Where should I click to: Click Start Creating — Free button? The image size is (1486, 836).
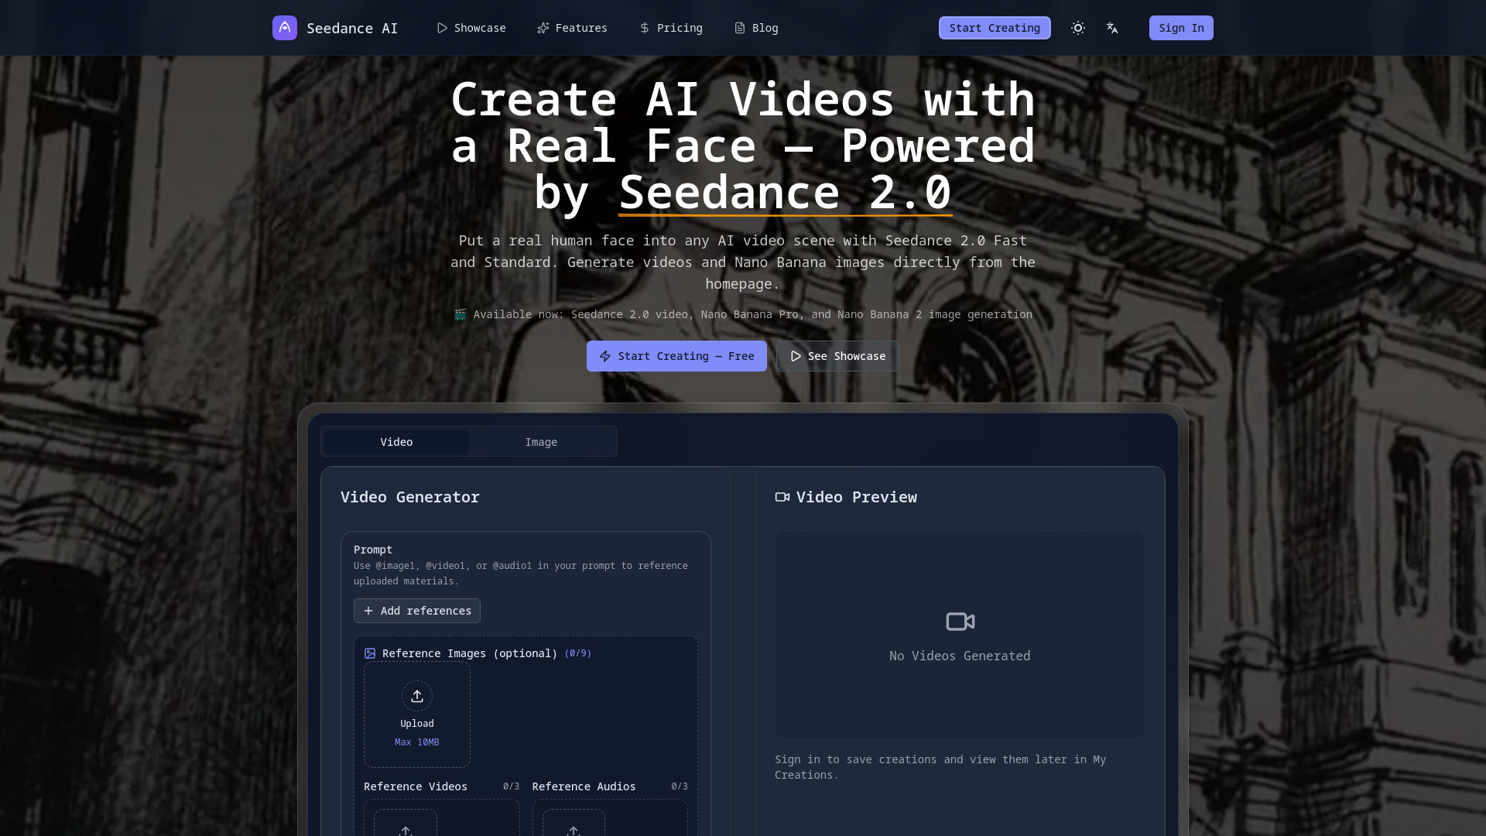coord(676,356)
